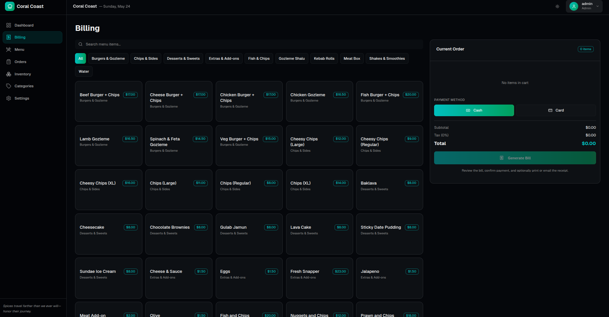609x317 pixels.
Task: Filter by Shakes & Smoothies category
Action: tap(387, 58)
